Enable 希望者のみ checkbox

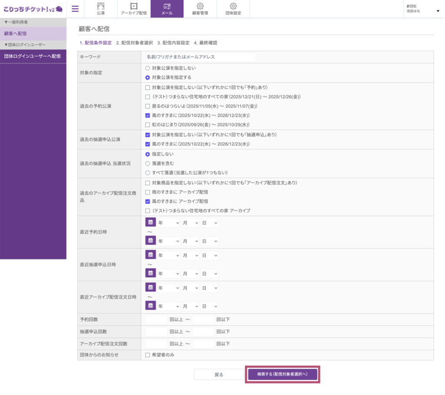[x=148, y=355]
